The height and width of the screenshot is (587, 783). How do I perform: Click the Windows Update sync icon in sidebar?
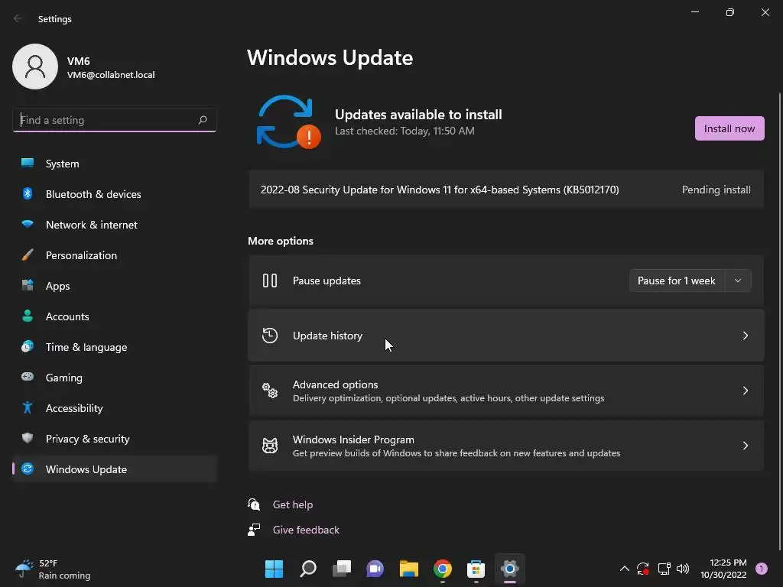28,469
